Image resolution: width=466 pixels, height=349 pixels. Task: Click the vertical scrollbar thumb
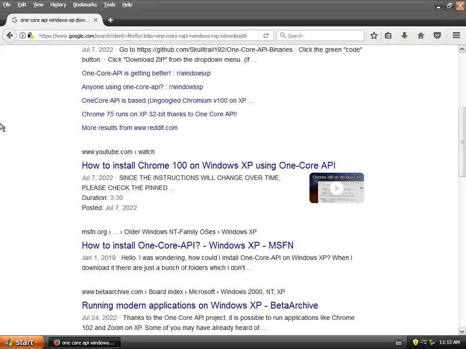pyautogui.click(x=462, y=142)
